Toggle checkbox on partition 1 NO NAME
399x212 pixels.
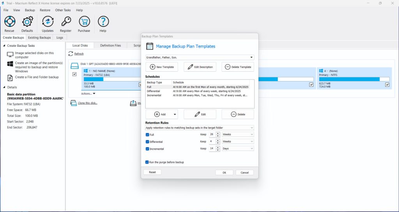140,85
